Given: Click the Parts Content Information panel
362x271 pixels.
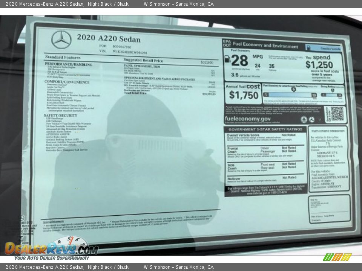Looking at the screenshot, I should [329, 158].
